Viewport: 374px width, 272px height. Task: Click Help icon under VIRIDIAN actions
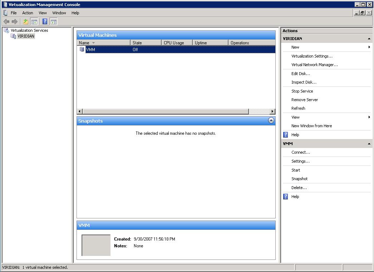[286, 135]
